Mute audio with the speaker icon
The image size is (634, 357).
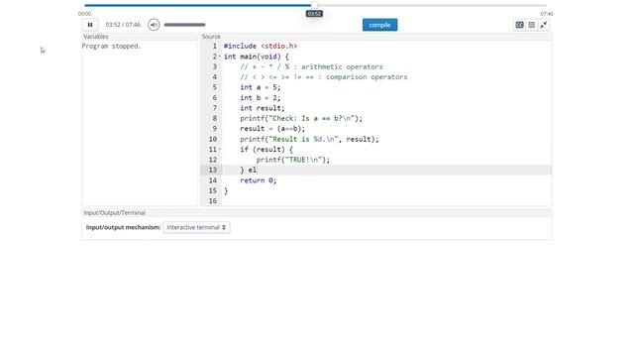[x=154, y=25]
